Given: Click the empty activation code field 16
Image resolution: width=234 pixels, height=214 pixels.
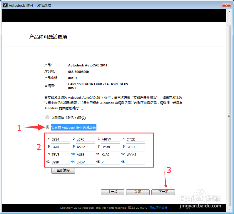Looking at the screenshot, I should pyautogui.click(x=135, y=162).
